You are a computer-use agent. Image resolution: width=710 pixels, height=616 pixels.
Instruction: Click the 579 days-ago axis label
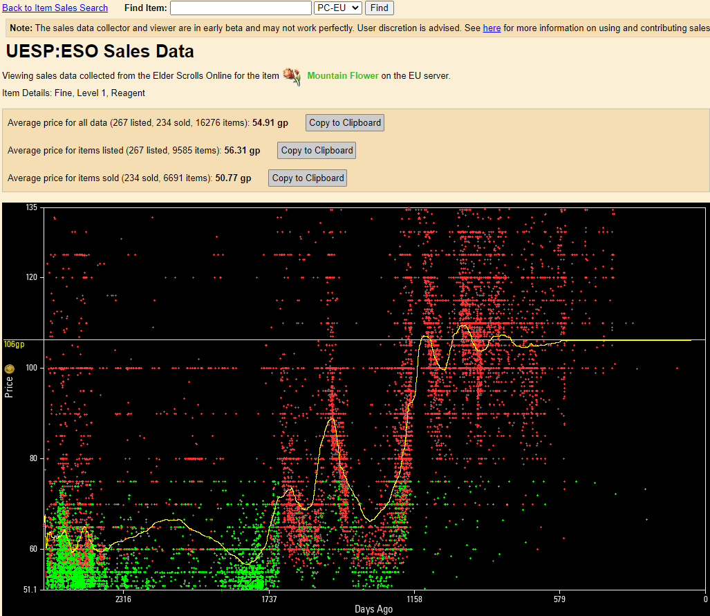[x=560, y=599]
